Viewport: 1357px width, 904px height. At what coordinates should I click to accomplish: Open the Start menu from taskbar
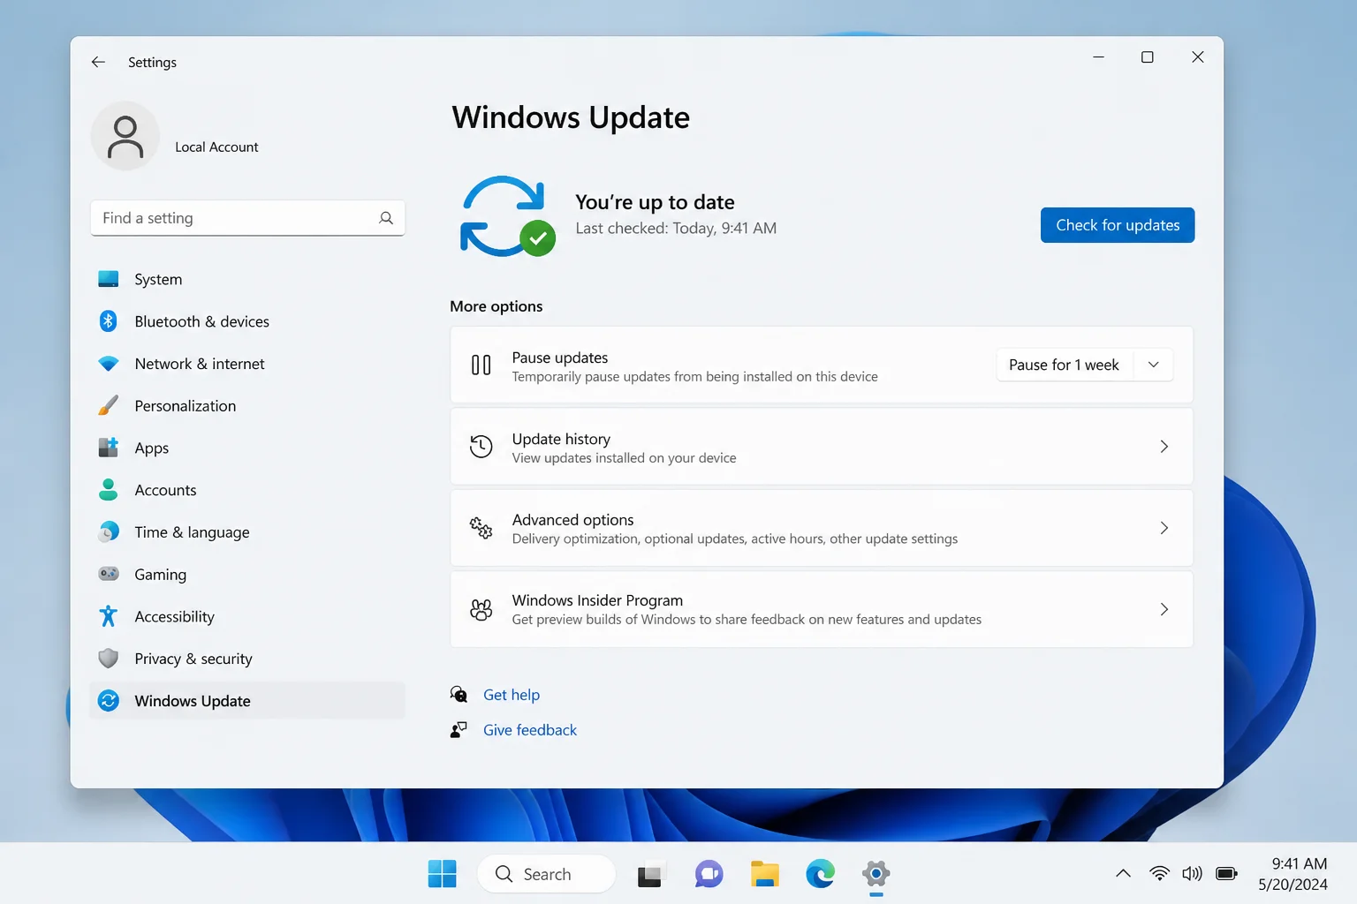pos(442,874)
